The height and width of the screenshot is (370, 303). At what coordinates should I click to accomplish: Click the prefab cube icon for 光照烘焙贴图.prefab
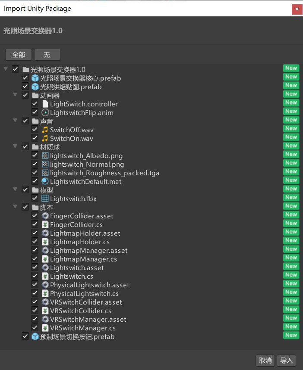coord(35,87)
